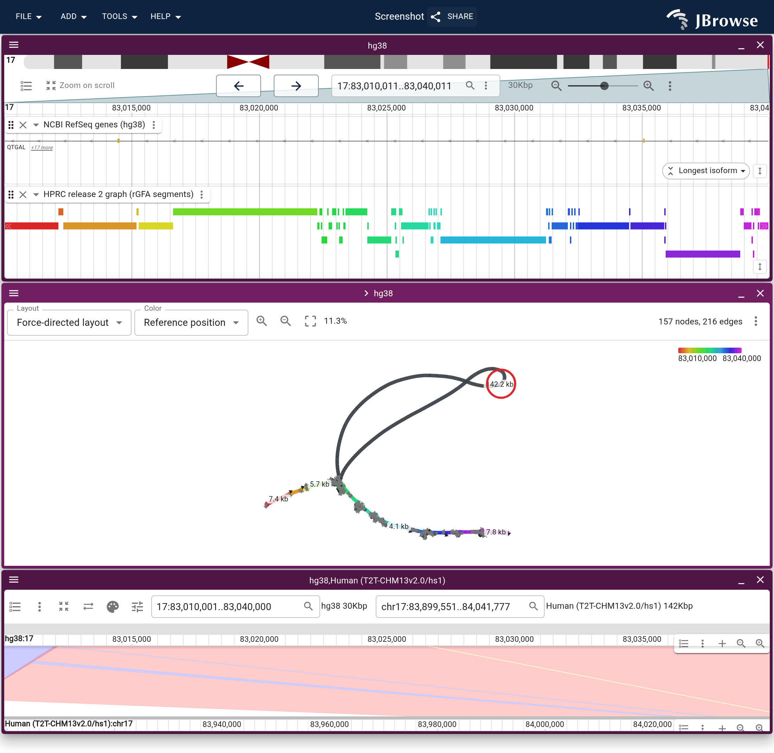Open Force-directed layout dropdown
Viewport: 774px width, 753px height.
[69, 322]
